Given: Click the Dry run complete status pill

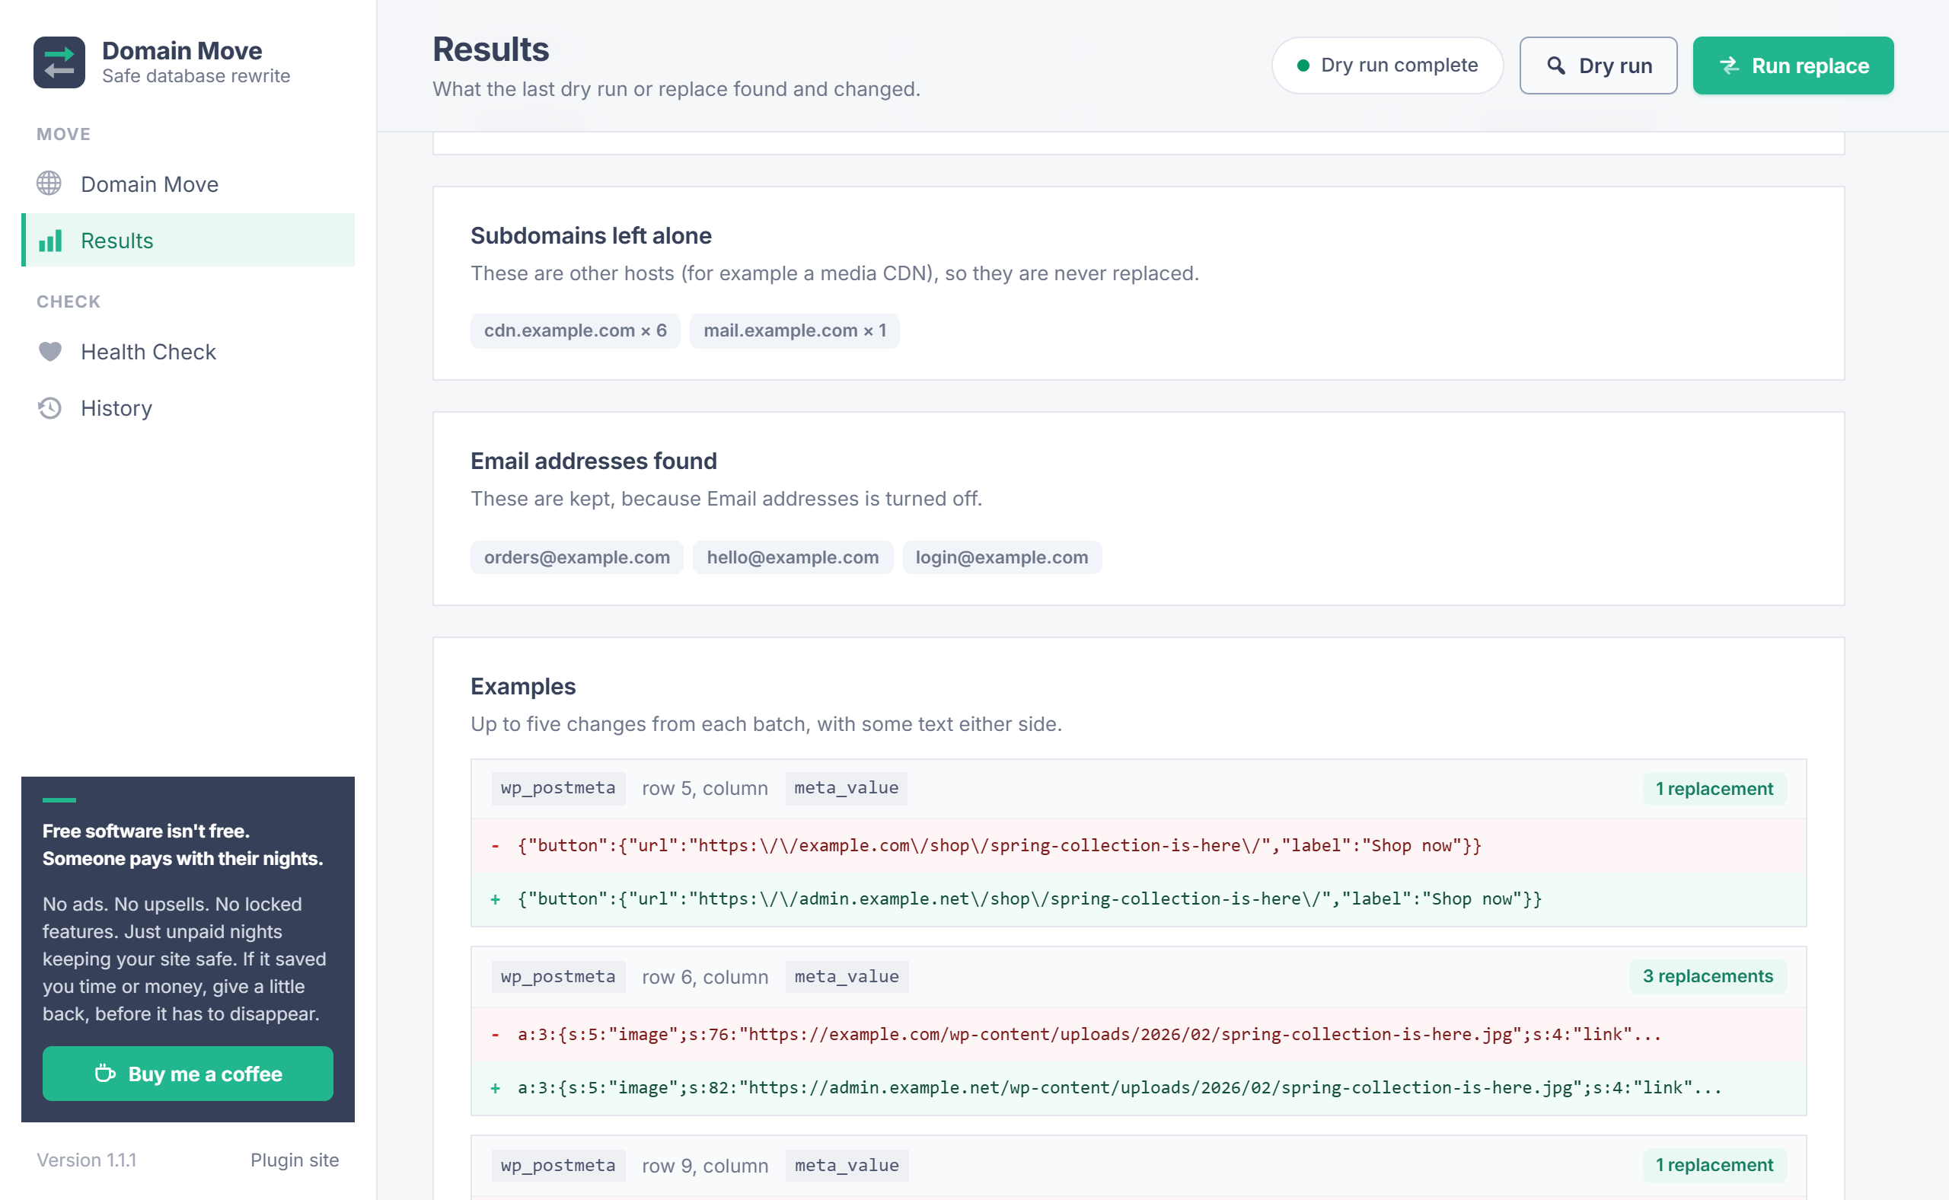Looking at the screenshot, I should coord(1387,66).
